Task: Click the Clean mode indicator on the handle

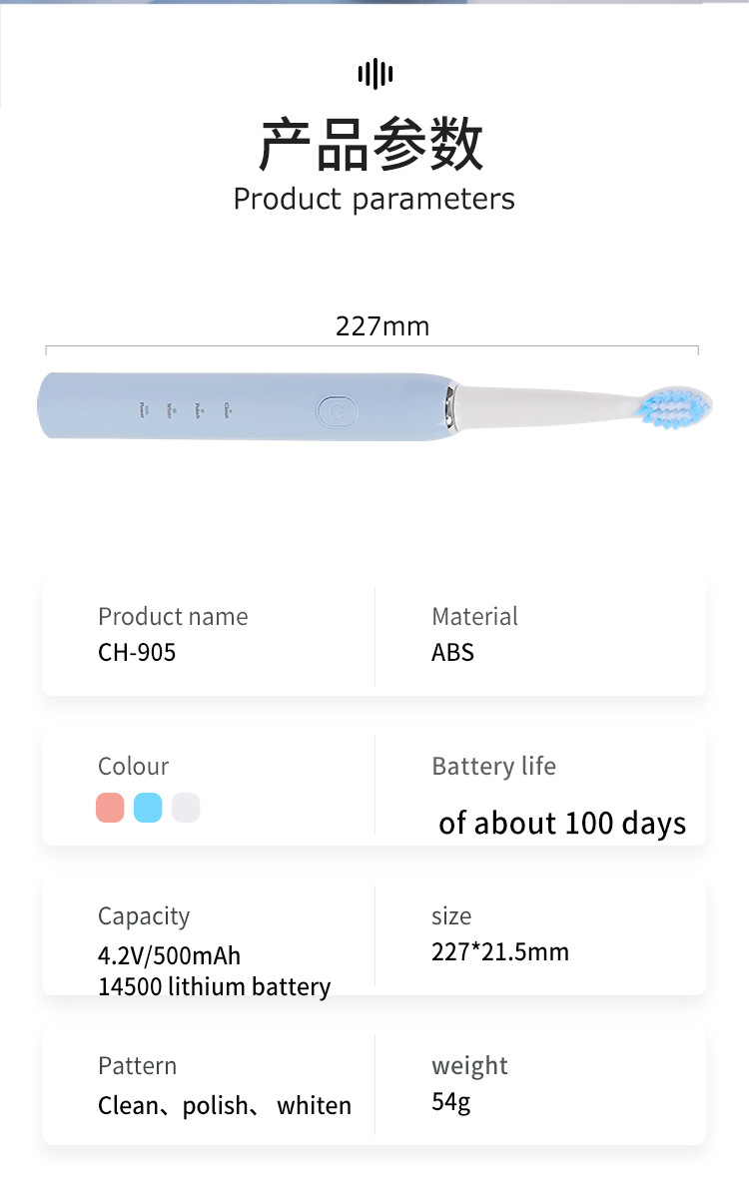Action: (228, 407)
